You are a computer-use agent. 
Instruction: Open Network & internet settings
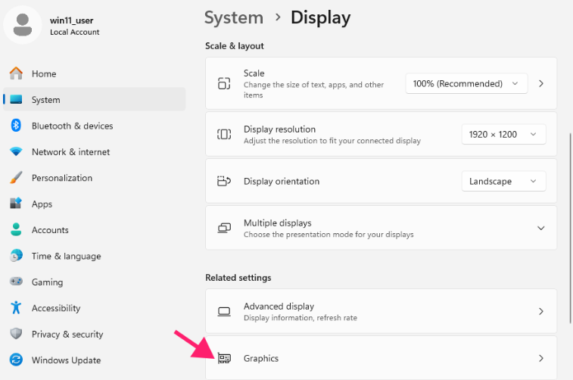(95, 151)
